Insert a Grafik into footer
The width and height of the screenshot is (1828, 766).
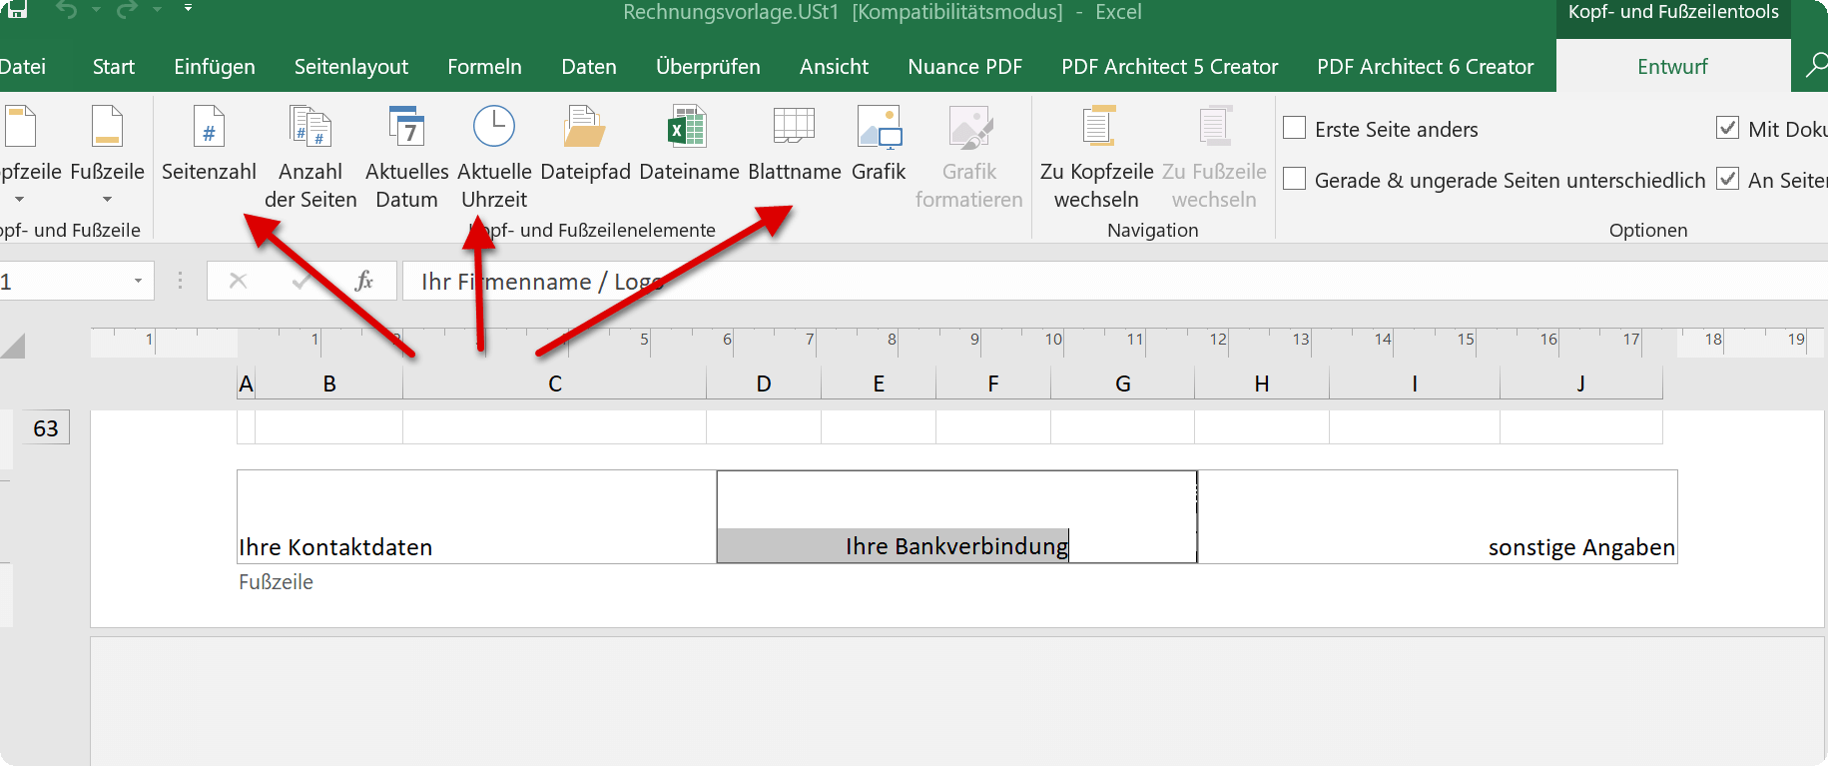tap(879, 146)
